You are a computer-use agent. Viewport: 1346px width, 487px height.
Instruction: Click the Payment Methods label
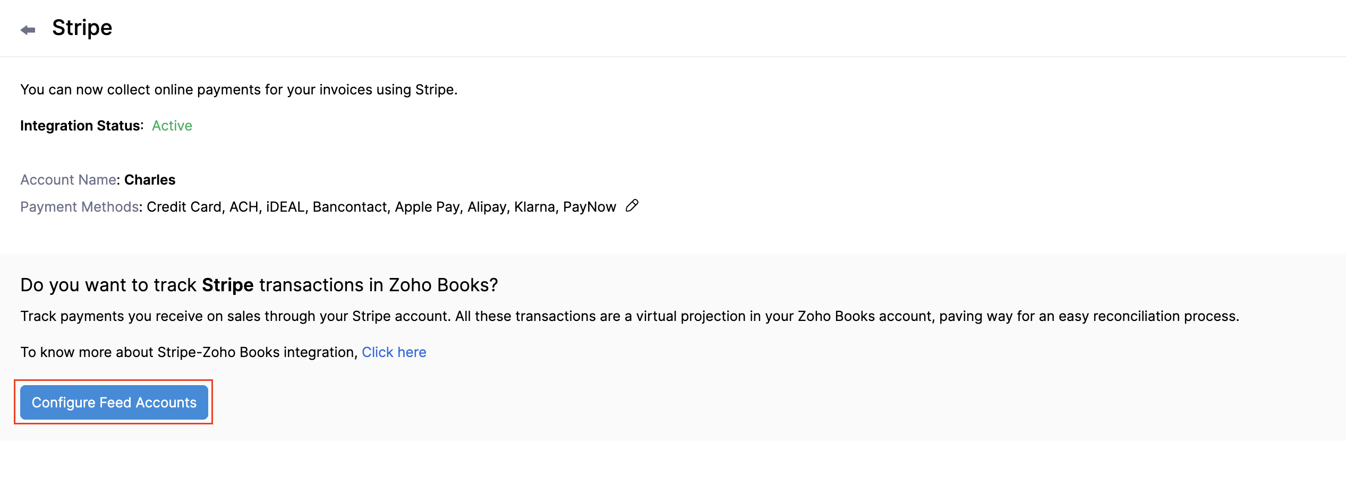[80, 207]
